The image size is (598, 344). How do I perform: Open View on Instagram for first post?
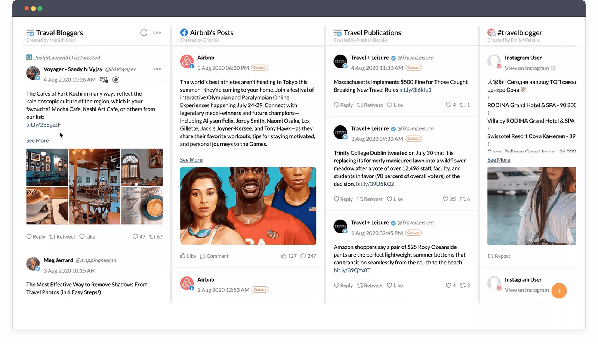point(530,68)
